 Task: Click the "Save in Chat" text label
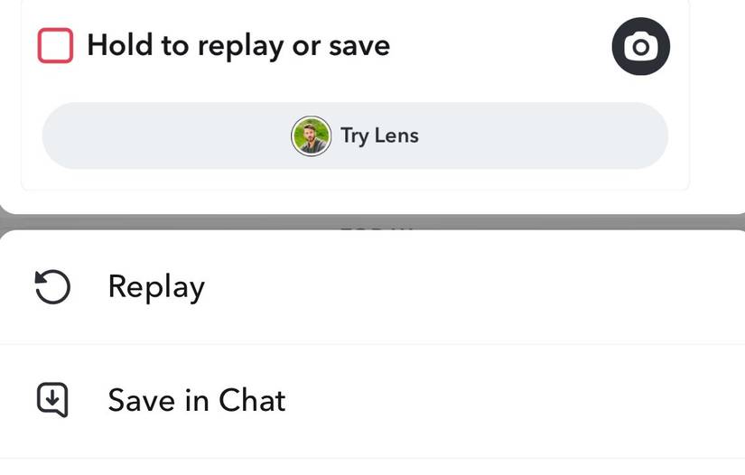point(197,400)
